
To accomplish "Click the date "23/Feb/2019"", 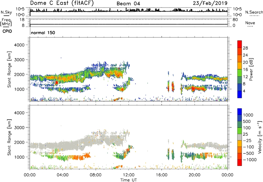I will point(210,3).
